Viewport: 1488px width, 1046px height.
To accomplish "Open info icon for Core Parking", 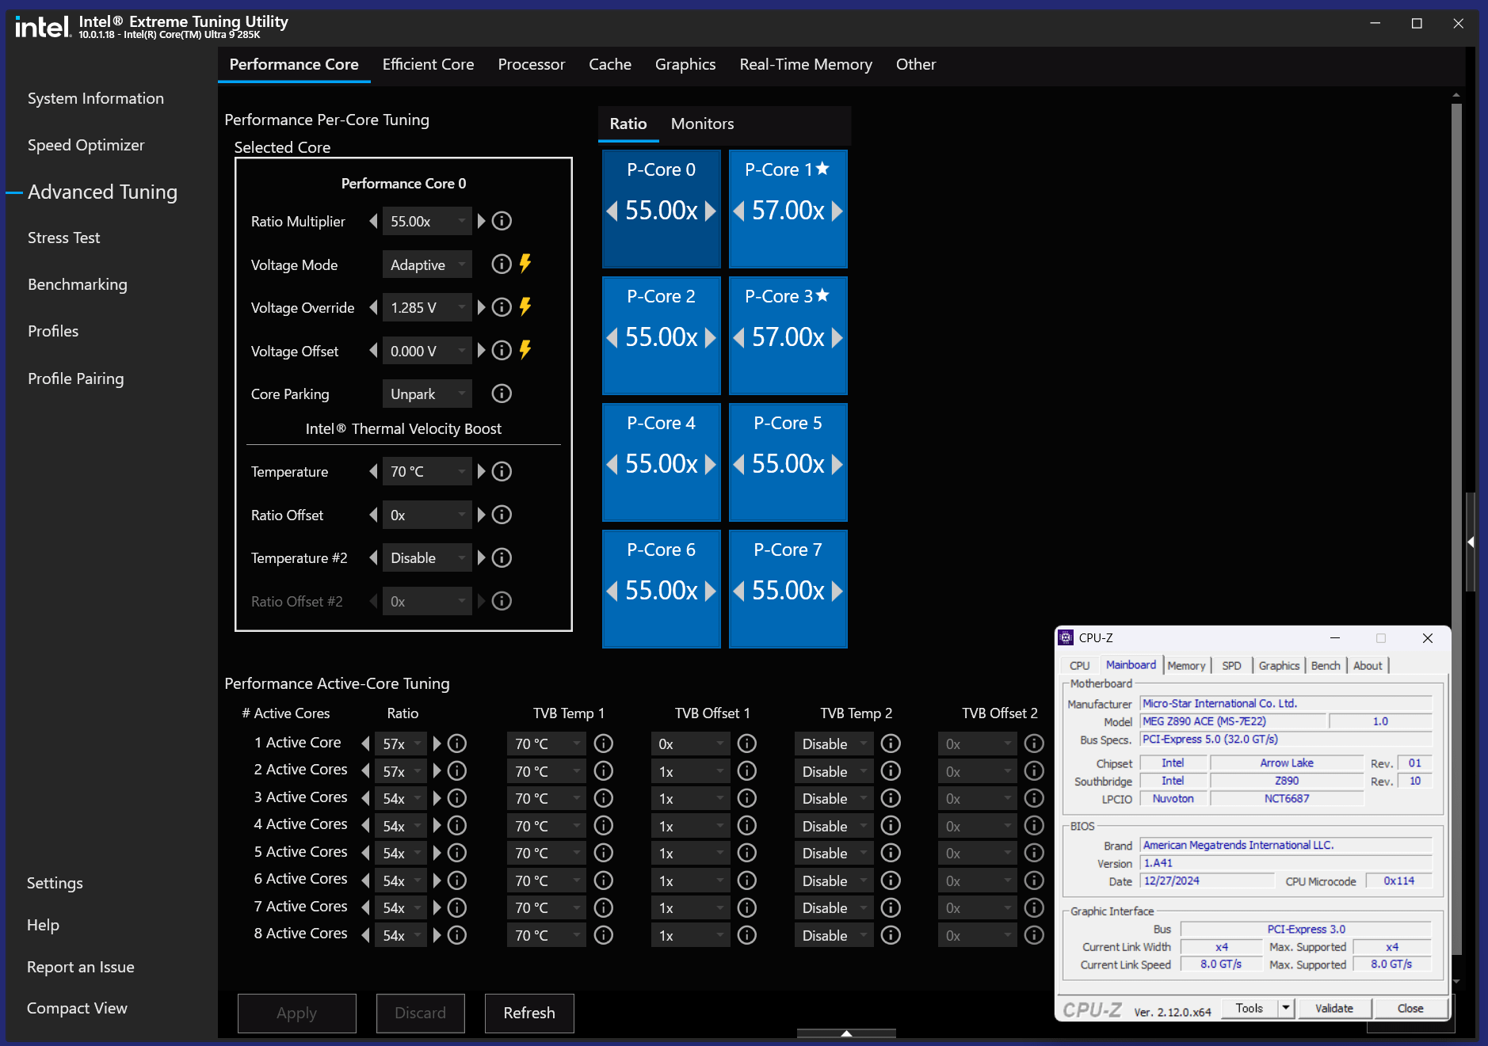I will pos(502,394).
